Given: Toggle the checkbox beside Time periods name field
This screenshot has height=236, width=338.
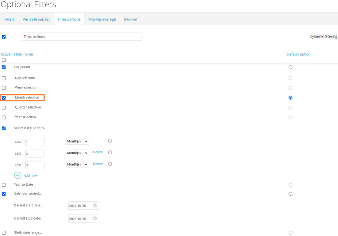Looking at the screenshot, I should point(4,37).
